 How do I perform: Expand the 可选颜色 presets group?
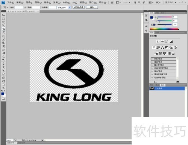tap(152, 78)
